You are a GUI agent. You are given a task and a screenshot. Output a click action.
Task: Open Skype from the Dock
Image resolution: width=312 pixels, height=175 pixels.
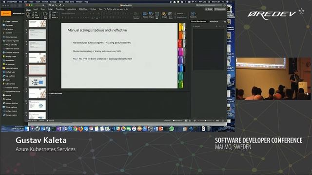tap(48, 129)
